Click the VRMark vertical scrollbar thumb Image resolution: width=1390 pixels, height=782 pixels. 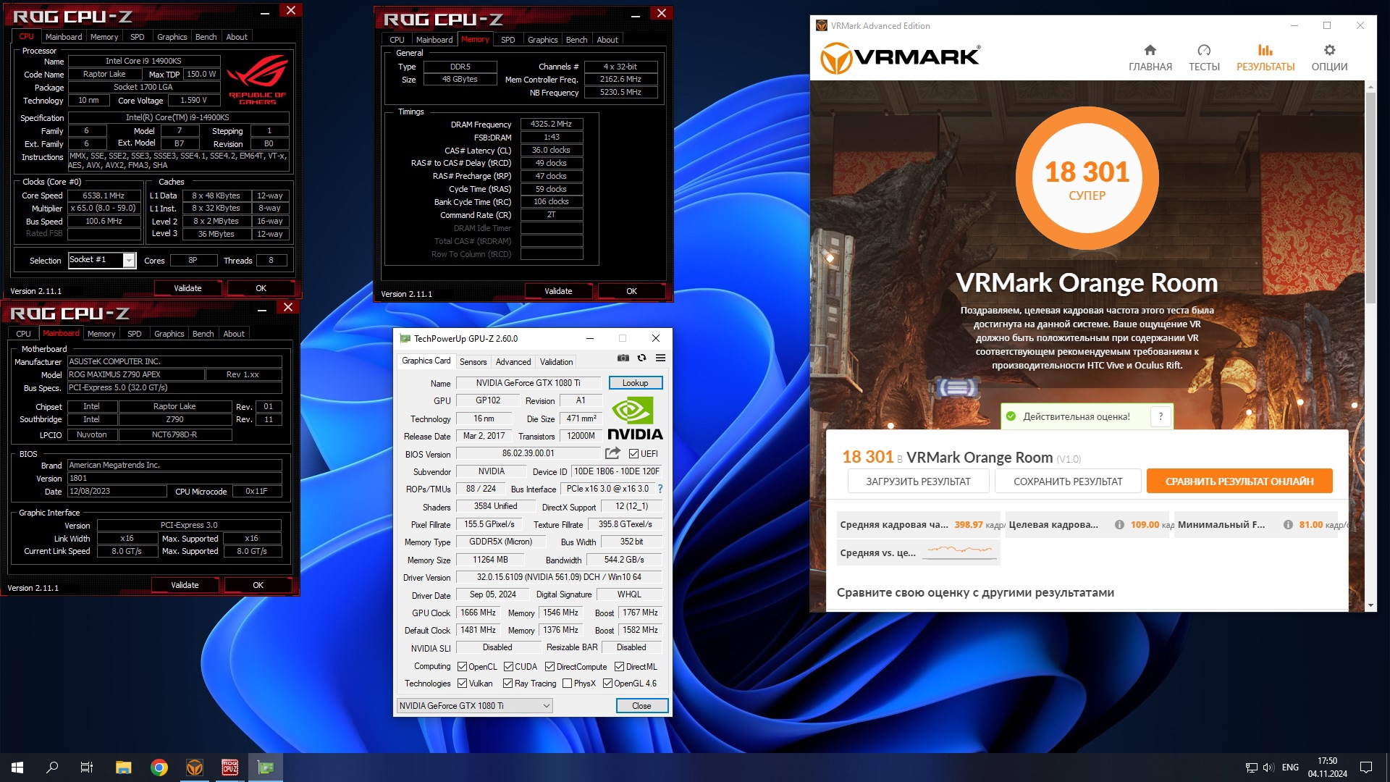click(1370, 197)
